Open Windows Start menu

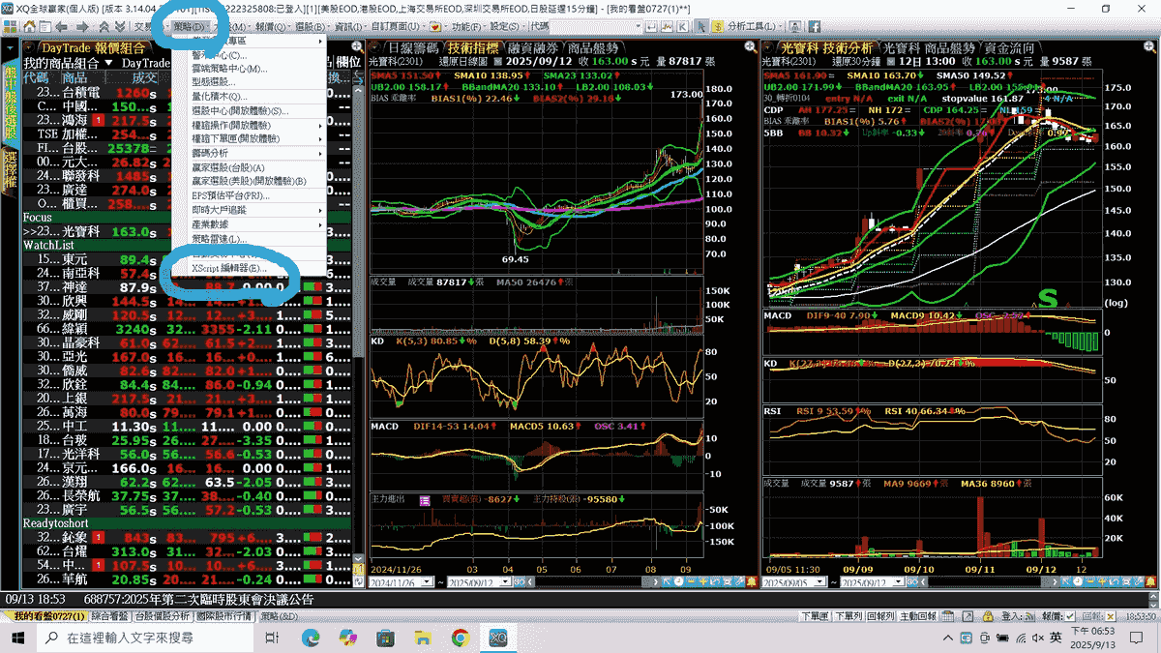pyautogui.click(x=18, y=638)
